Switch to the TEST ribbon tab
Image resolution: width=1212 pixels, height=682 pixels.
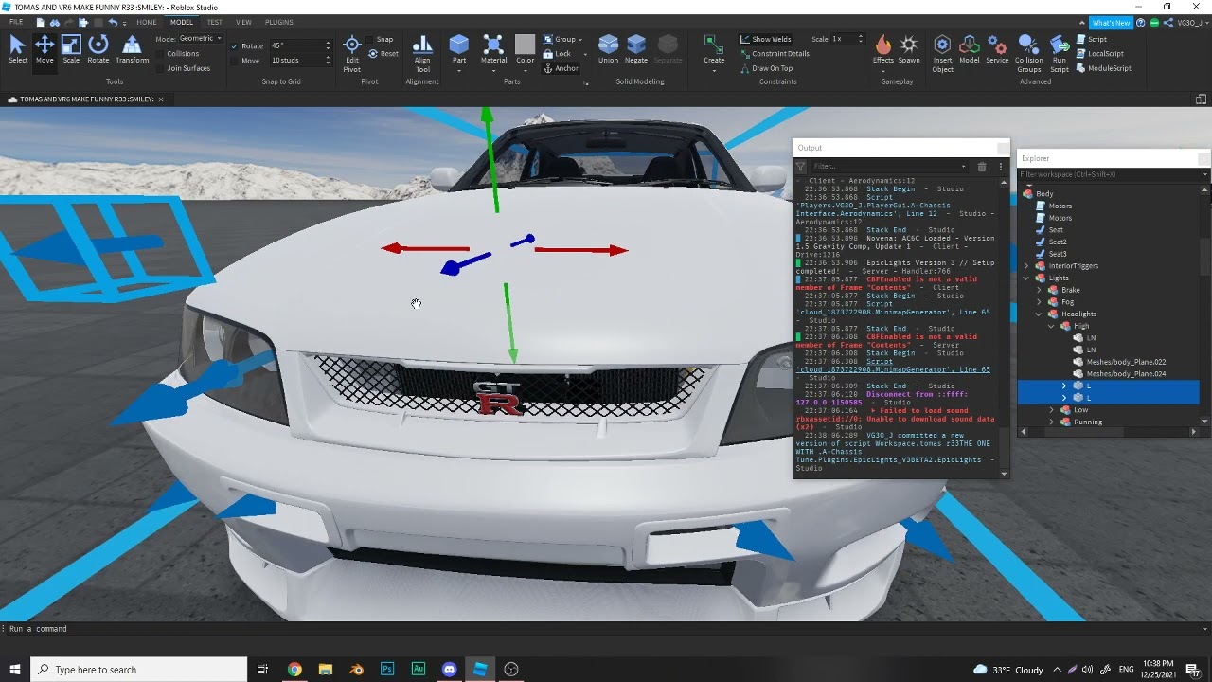point(215,22)
